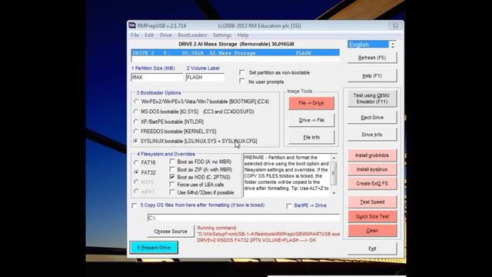The image size is (492, 277).
Task: Click Test using QEMU Emulator (F11)
Action: (x=372, y=98)
